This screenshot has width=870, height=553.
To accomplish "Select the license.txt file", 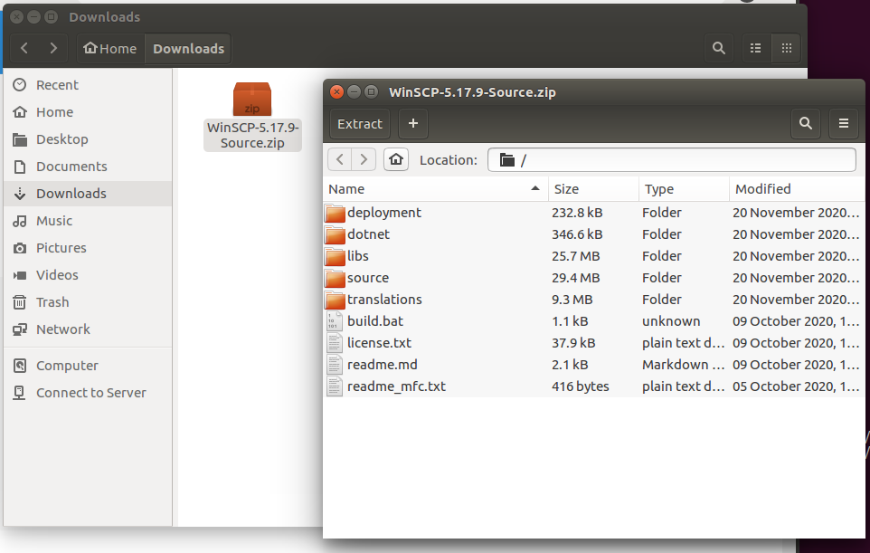I will coord(593,343).
